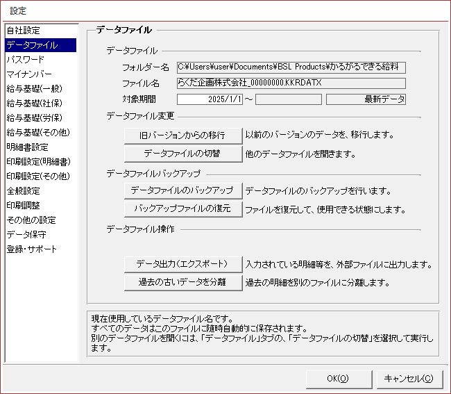
Task: Click the キャンセル button
Action: [x=409, y=379]
